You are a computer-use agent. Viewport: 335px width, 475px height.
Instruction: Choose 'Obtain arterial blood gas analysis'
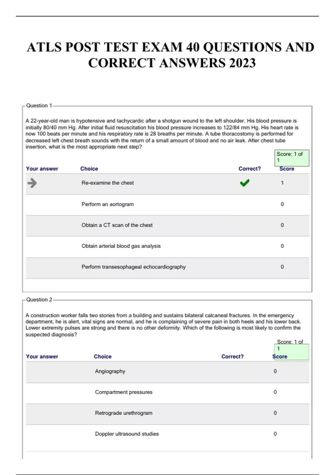121,246
